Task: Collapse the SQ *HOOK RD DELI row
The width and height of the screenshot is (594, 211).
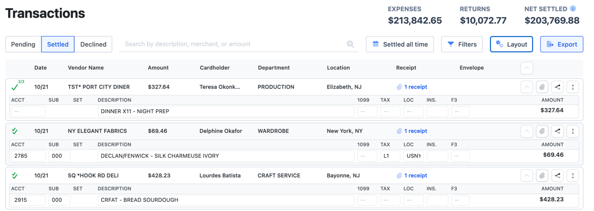Action: click(x=526, y=176)
